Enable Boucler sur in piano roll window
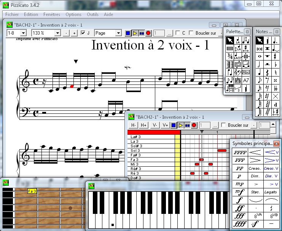 point(223,125)
